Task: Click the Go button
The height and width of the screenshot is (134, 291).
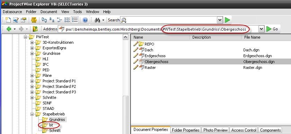Action: 272,29
